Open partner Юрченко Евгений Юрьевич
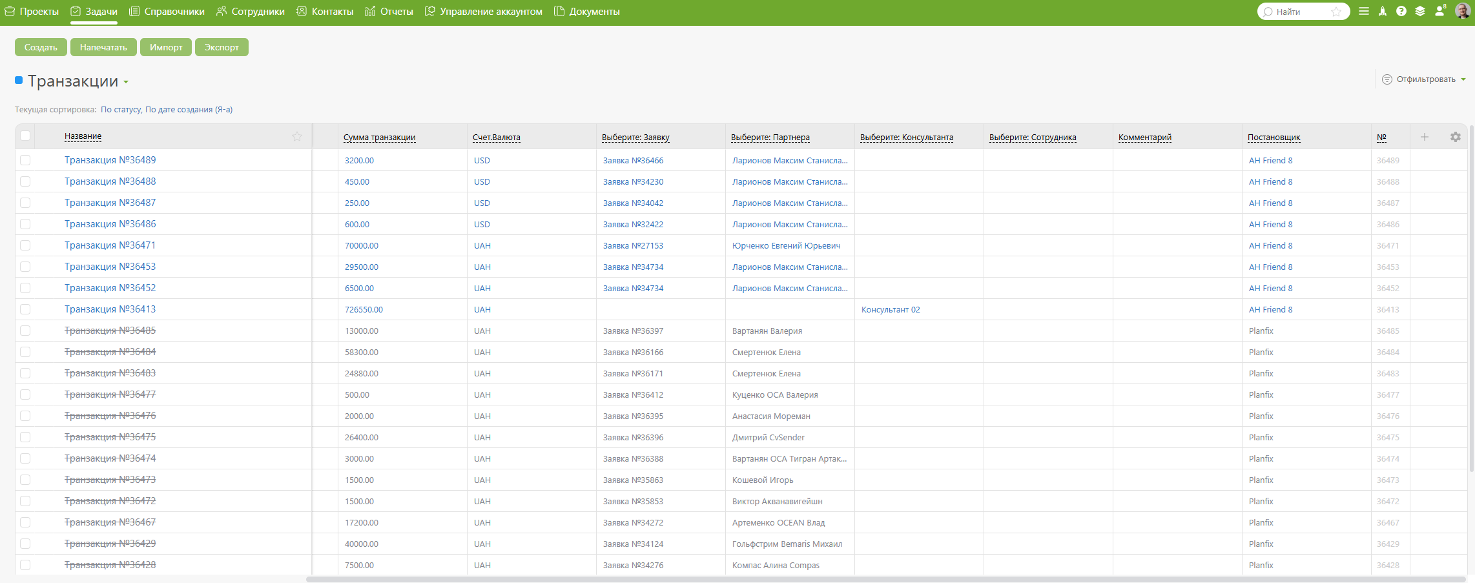The image size is (1475, 583). [x=786, y=245]
